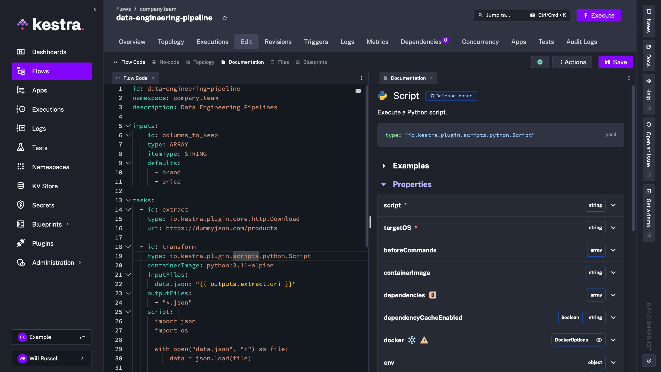
Task: Expand the containerImage property details
Action: pyautogui.click(x=613, y=273)
